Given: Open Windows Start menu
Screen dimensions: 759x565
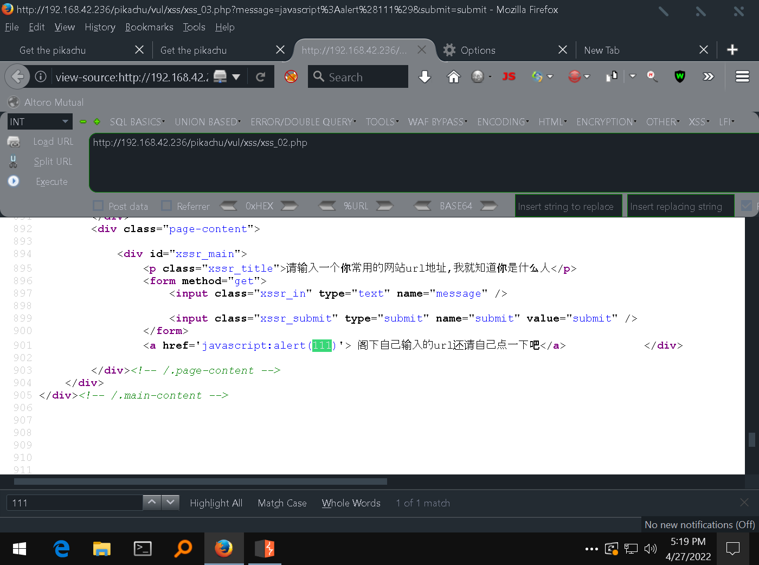Looking at the screenshot, I should [19, 549].
